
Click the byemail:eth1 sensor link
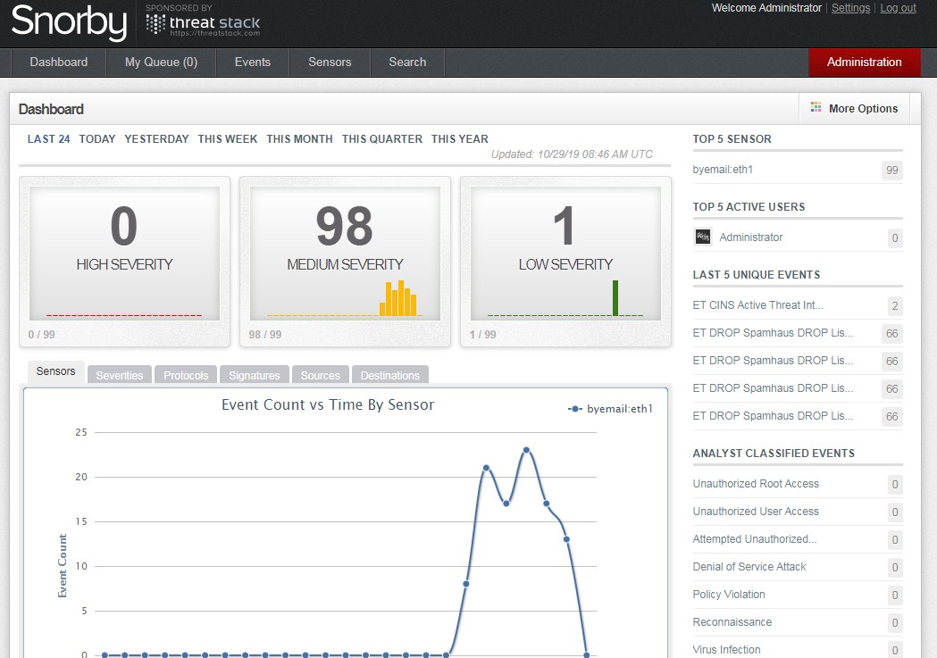point(723,170)
